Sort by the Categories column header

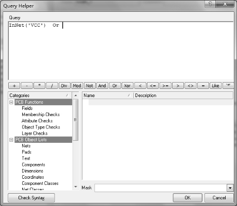click(40, 96)
